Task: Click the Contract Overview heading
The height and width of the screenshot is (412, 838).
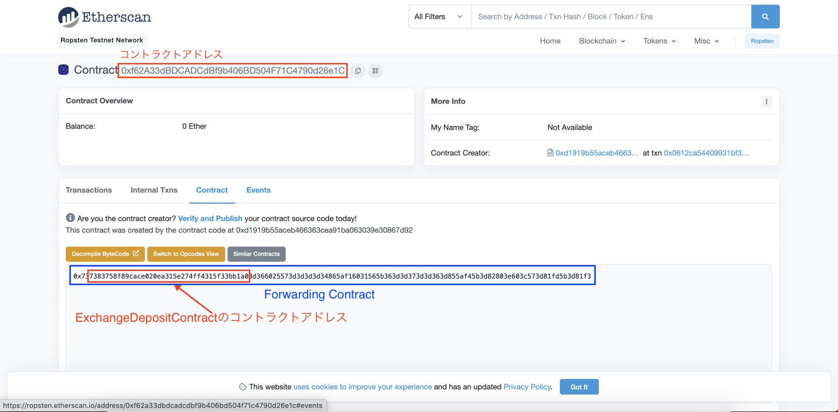Action: 100,101
